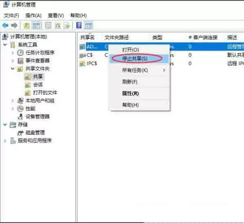Select Computer Management (Local) root node
244x223 pixels.
point(29,37)
